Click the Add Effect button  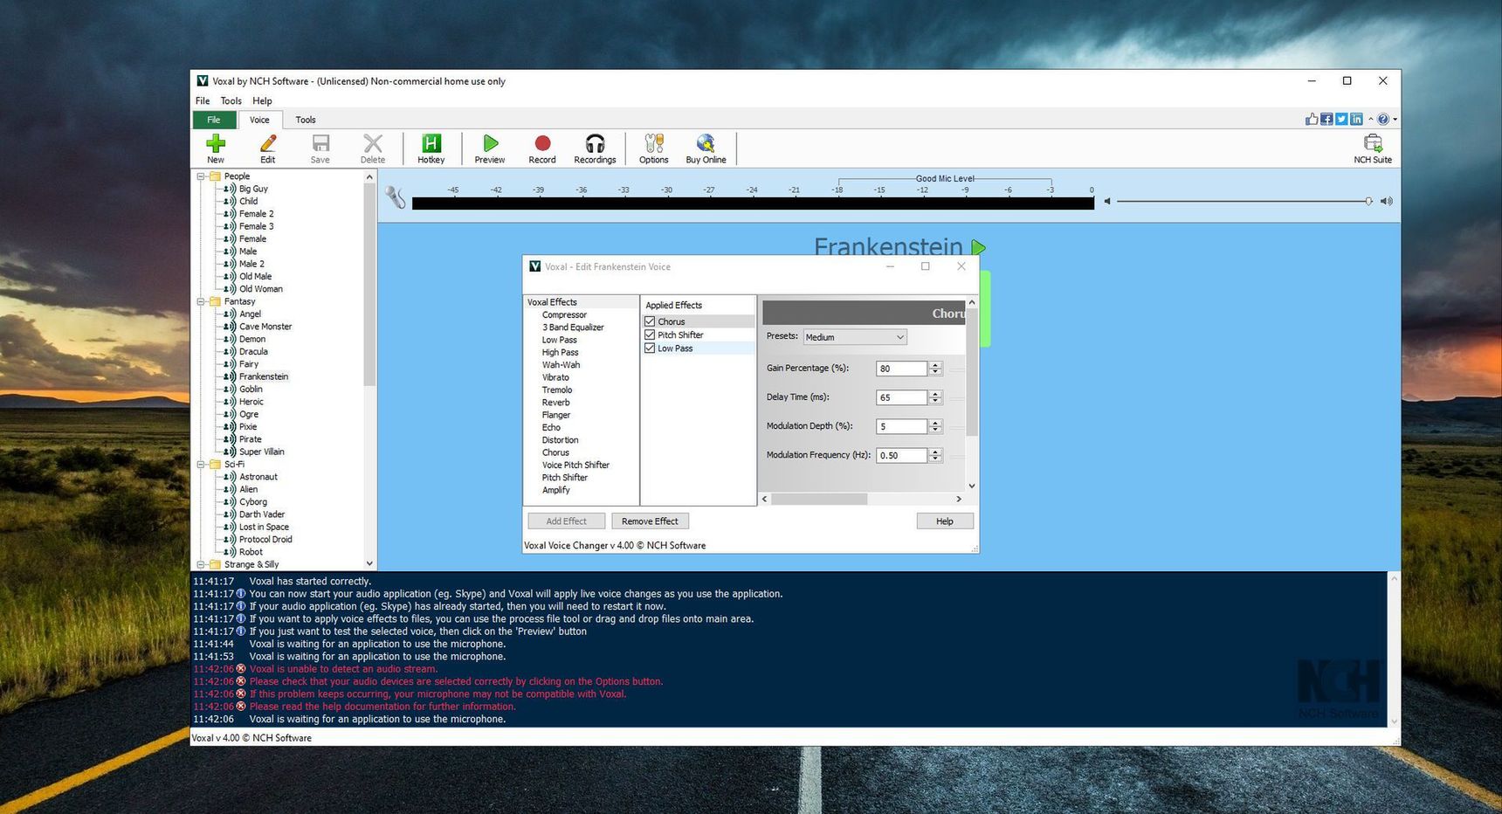point(566,521)
